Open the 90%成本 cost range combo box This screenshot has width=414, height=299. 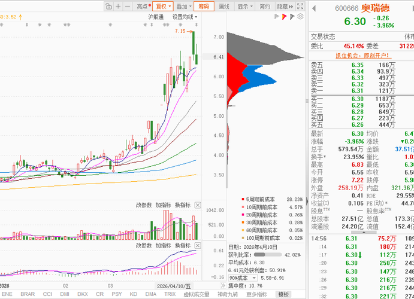point(243,278)
